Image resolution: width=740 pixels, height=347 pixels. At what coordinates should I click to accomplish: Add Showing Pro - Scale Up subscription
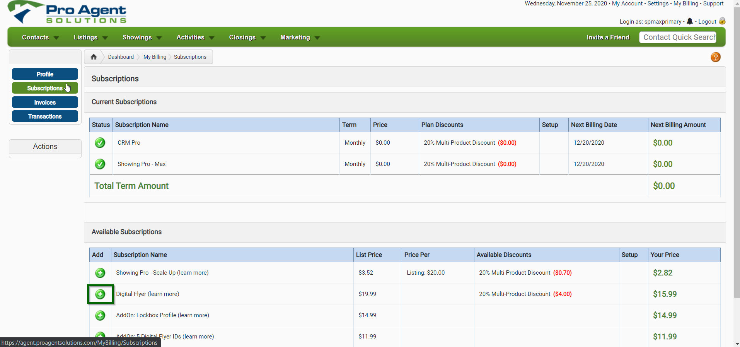[100, 273]
